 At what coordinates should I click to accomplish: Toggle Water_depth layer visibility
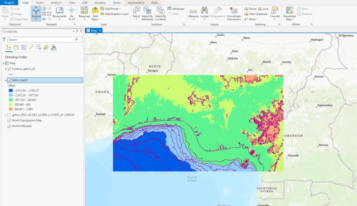pyautogui.click(x=9, y=80)
